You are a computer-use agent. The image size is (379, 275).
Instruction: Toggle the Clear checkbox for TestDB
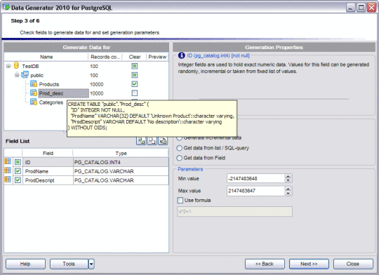pos(135,66)
